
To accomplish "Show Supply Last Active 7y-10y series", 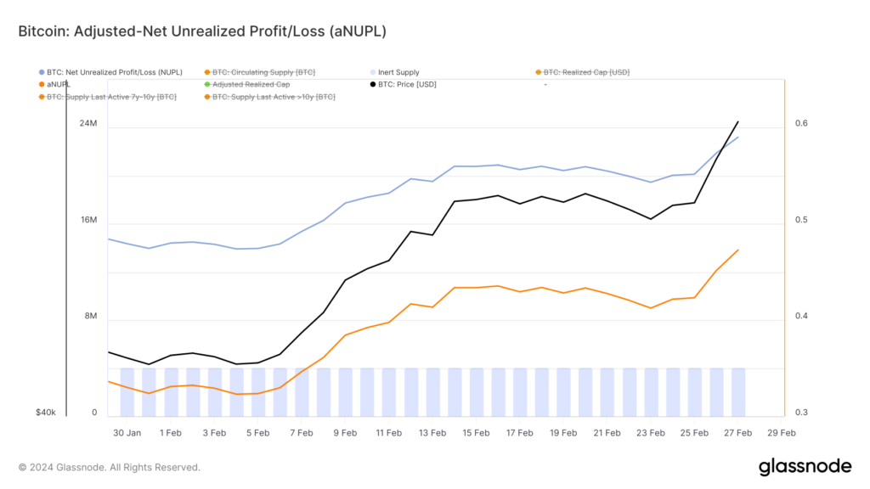I will tap(108, 97).
